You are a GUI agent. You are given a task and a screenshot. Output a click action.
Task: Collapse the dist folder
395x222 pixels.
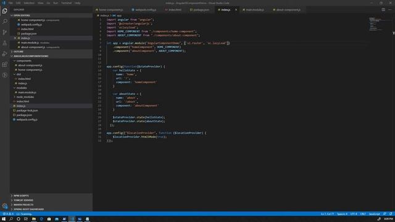click(19, 74)
